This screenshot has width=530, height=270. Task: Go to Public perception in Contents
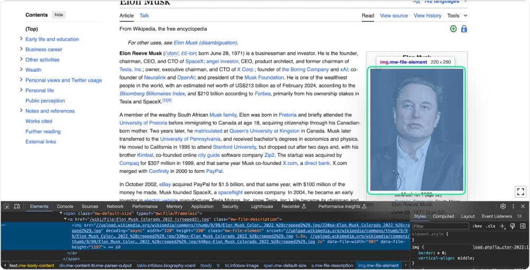click(x=45, y=100)
